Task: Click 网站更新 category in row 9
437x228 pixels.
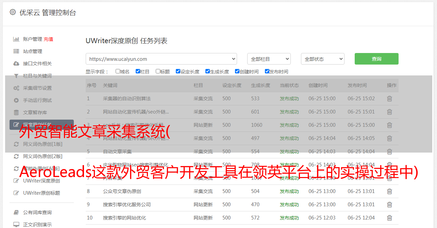Action: tap(203, 205)
